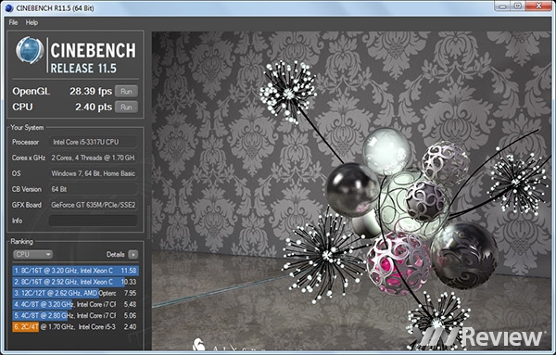The image size is (556, 355).
Task: Run the OpenGL benchmark
Action: [x=126, y=91]
